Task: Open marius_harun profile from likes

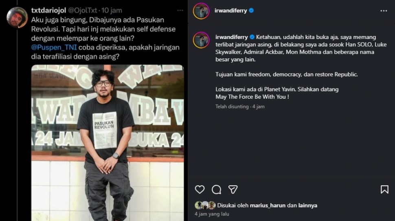Action: point(268,206)
